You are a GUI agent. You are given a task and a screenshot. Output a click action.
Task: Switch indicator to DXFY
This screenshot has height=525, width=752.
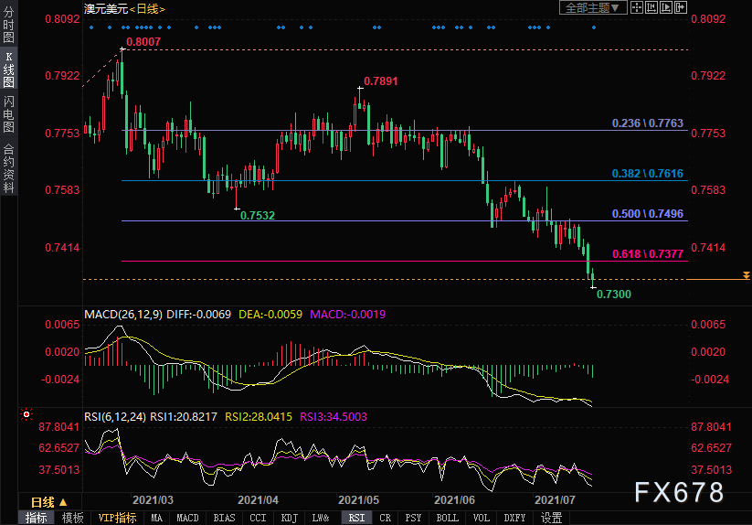pos(514,518)
